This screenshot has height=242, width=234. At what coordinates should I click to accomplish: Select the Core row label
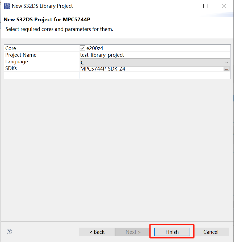coord(11,48)
